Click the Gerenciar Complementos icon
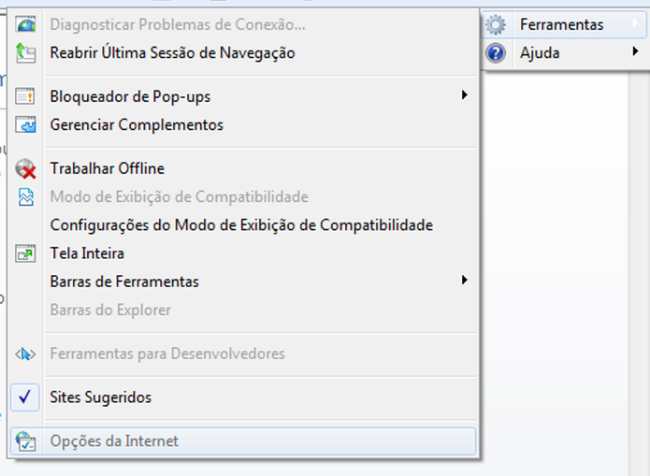The height and width of the screenshot is (476, 650). click(x=25, y=124)
